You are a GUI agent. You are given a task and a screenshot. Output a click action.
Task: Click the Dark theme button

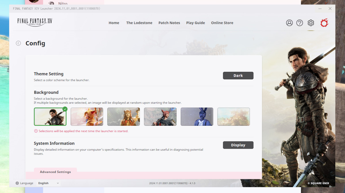pyautogui.click(x=238, y=75)
